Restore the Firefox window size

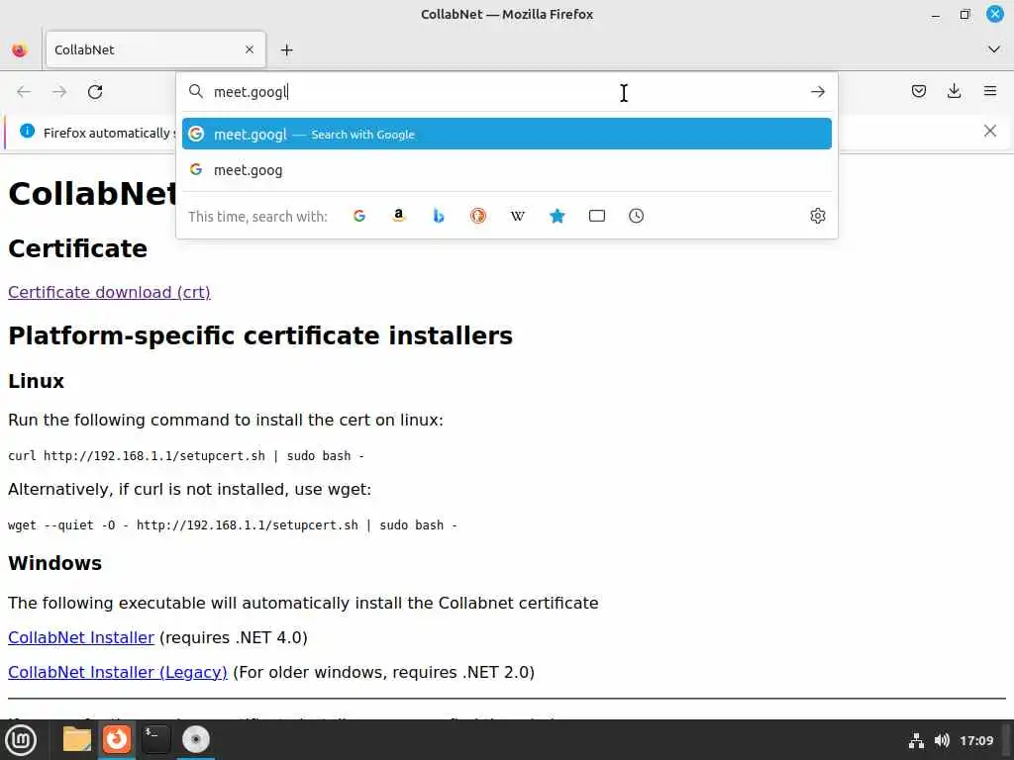pos(964,14)
